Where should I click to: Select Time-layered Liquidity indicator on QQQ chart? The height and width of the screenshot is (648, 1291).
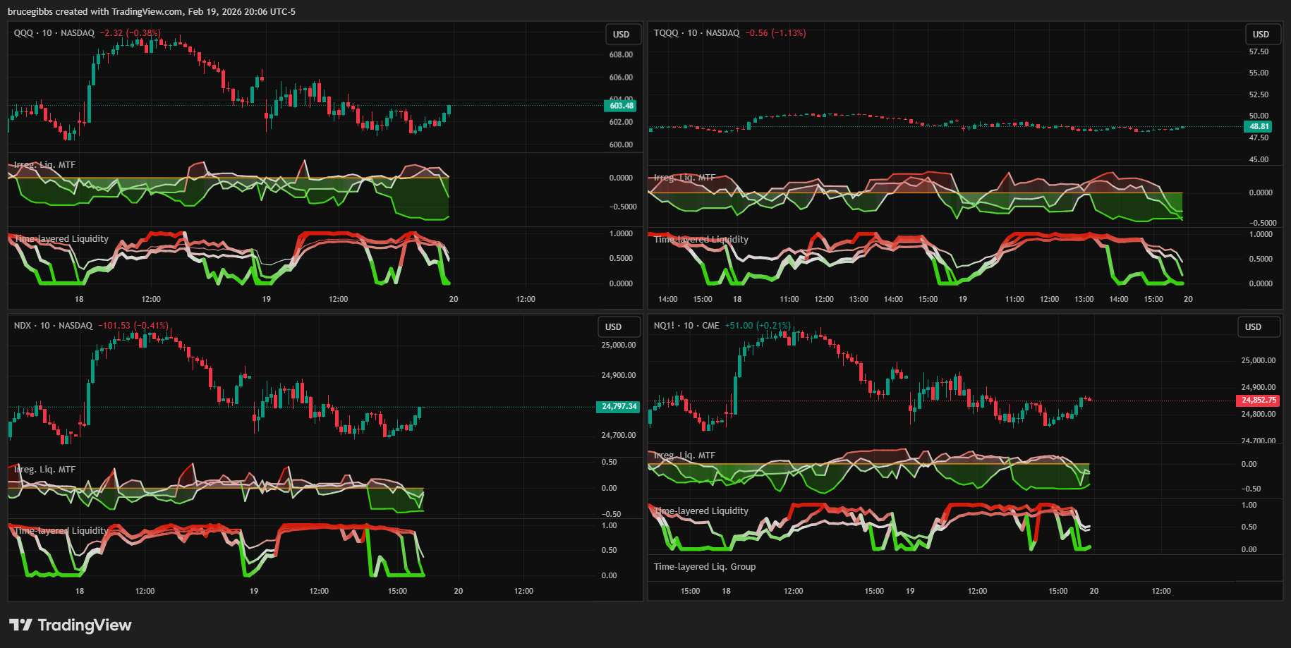pos(61,239)
